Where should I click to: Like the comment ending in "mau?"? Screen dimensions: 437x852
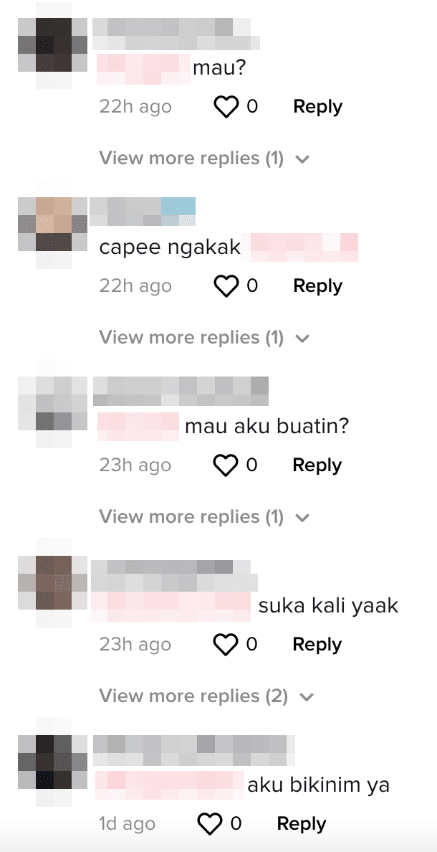pyautogui.click(x=226, y=106)
